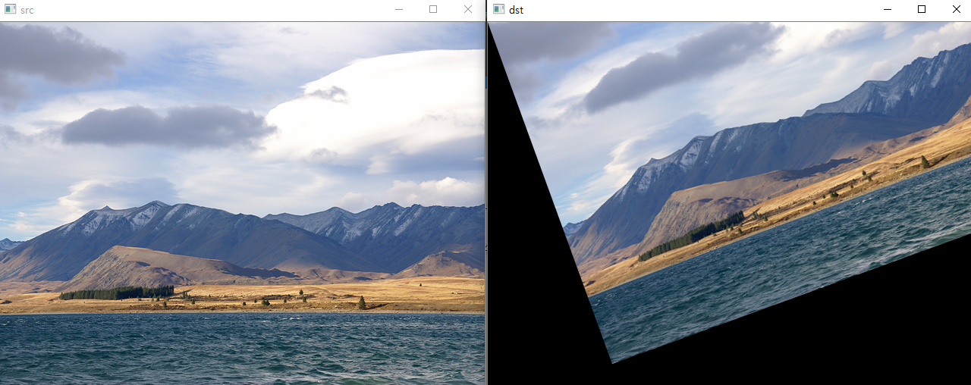This screenshot has width=971, height=385.
Task: Minimize the dst window
Action: tap(887, 10)
